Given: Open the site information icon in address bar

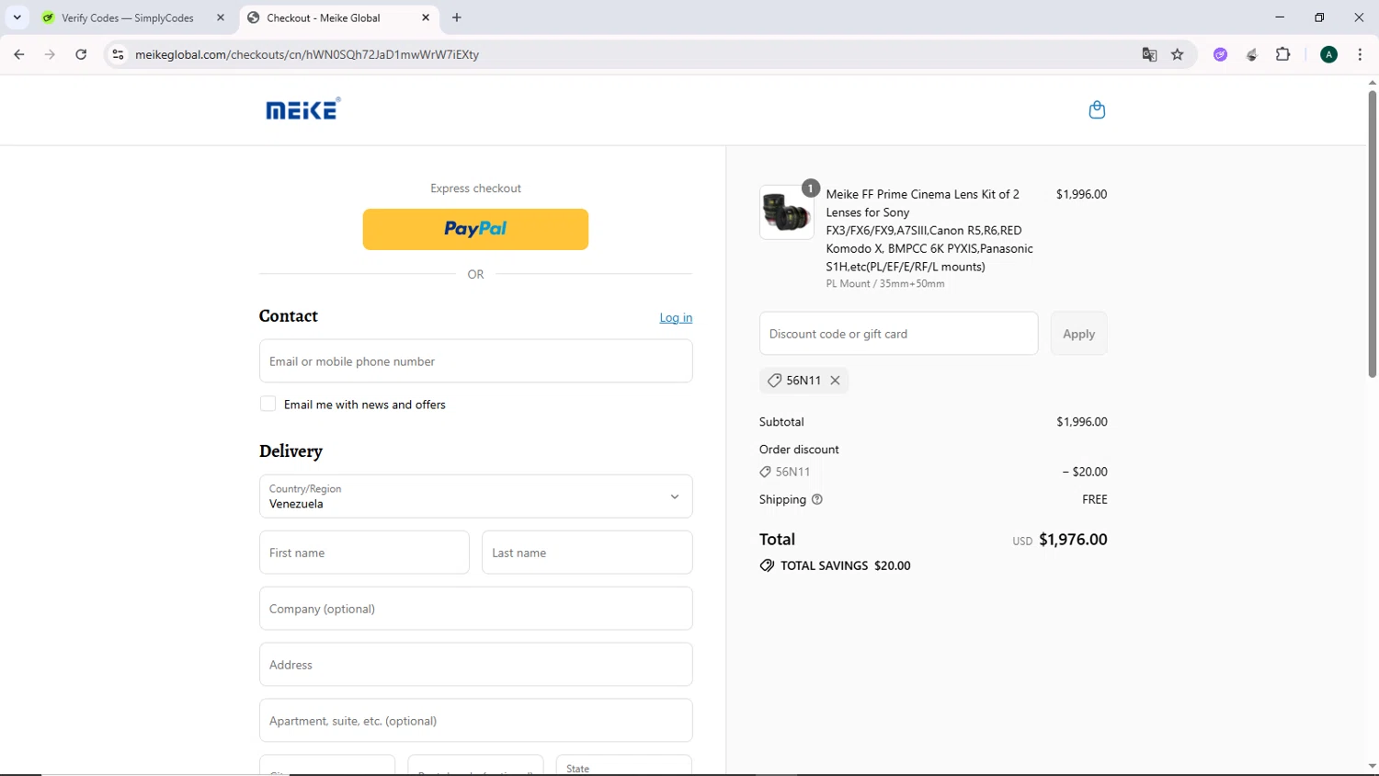Looking at the screenshot, I should point(118,54).
